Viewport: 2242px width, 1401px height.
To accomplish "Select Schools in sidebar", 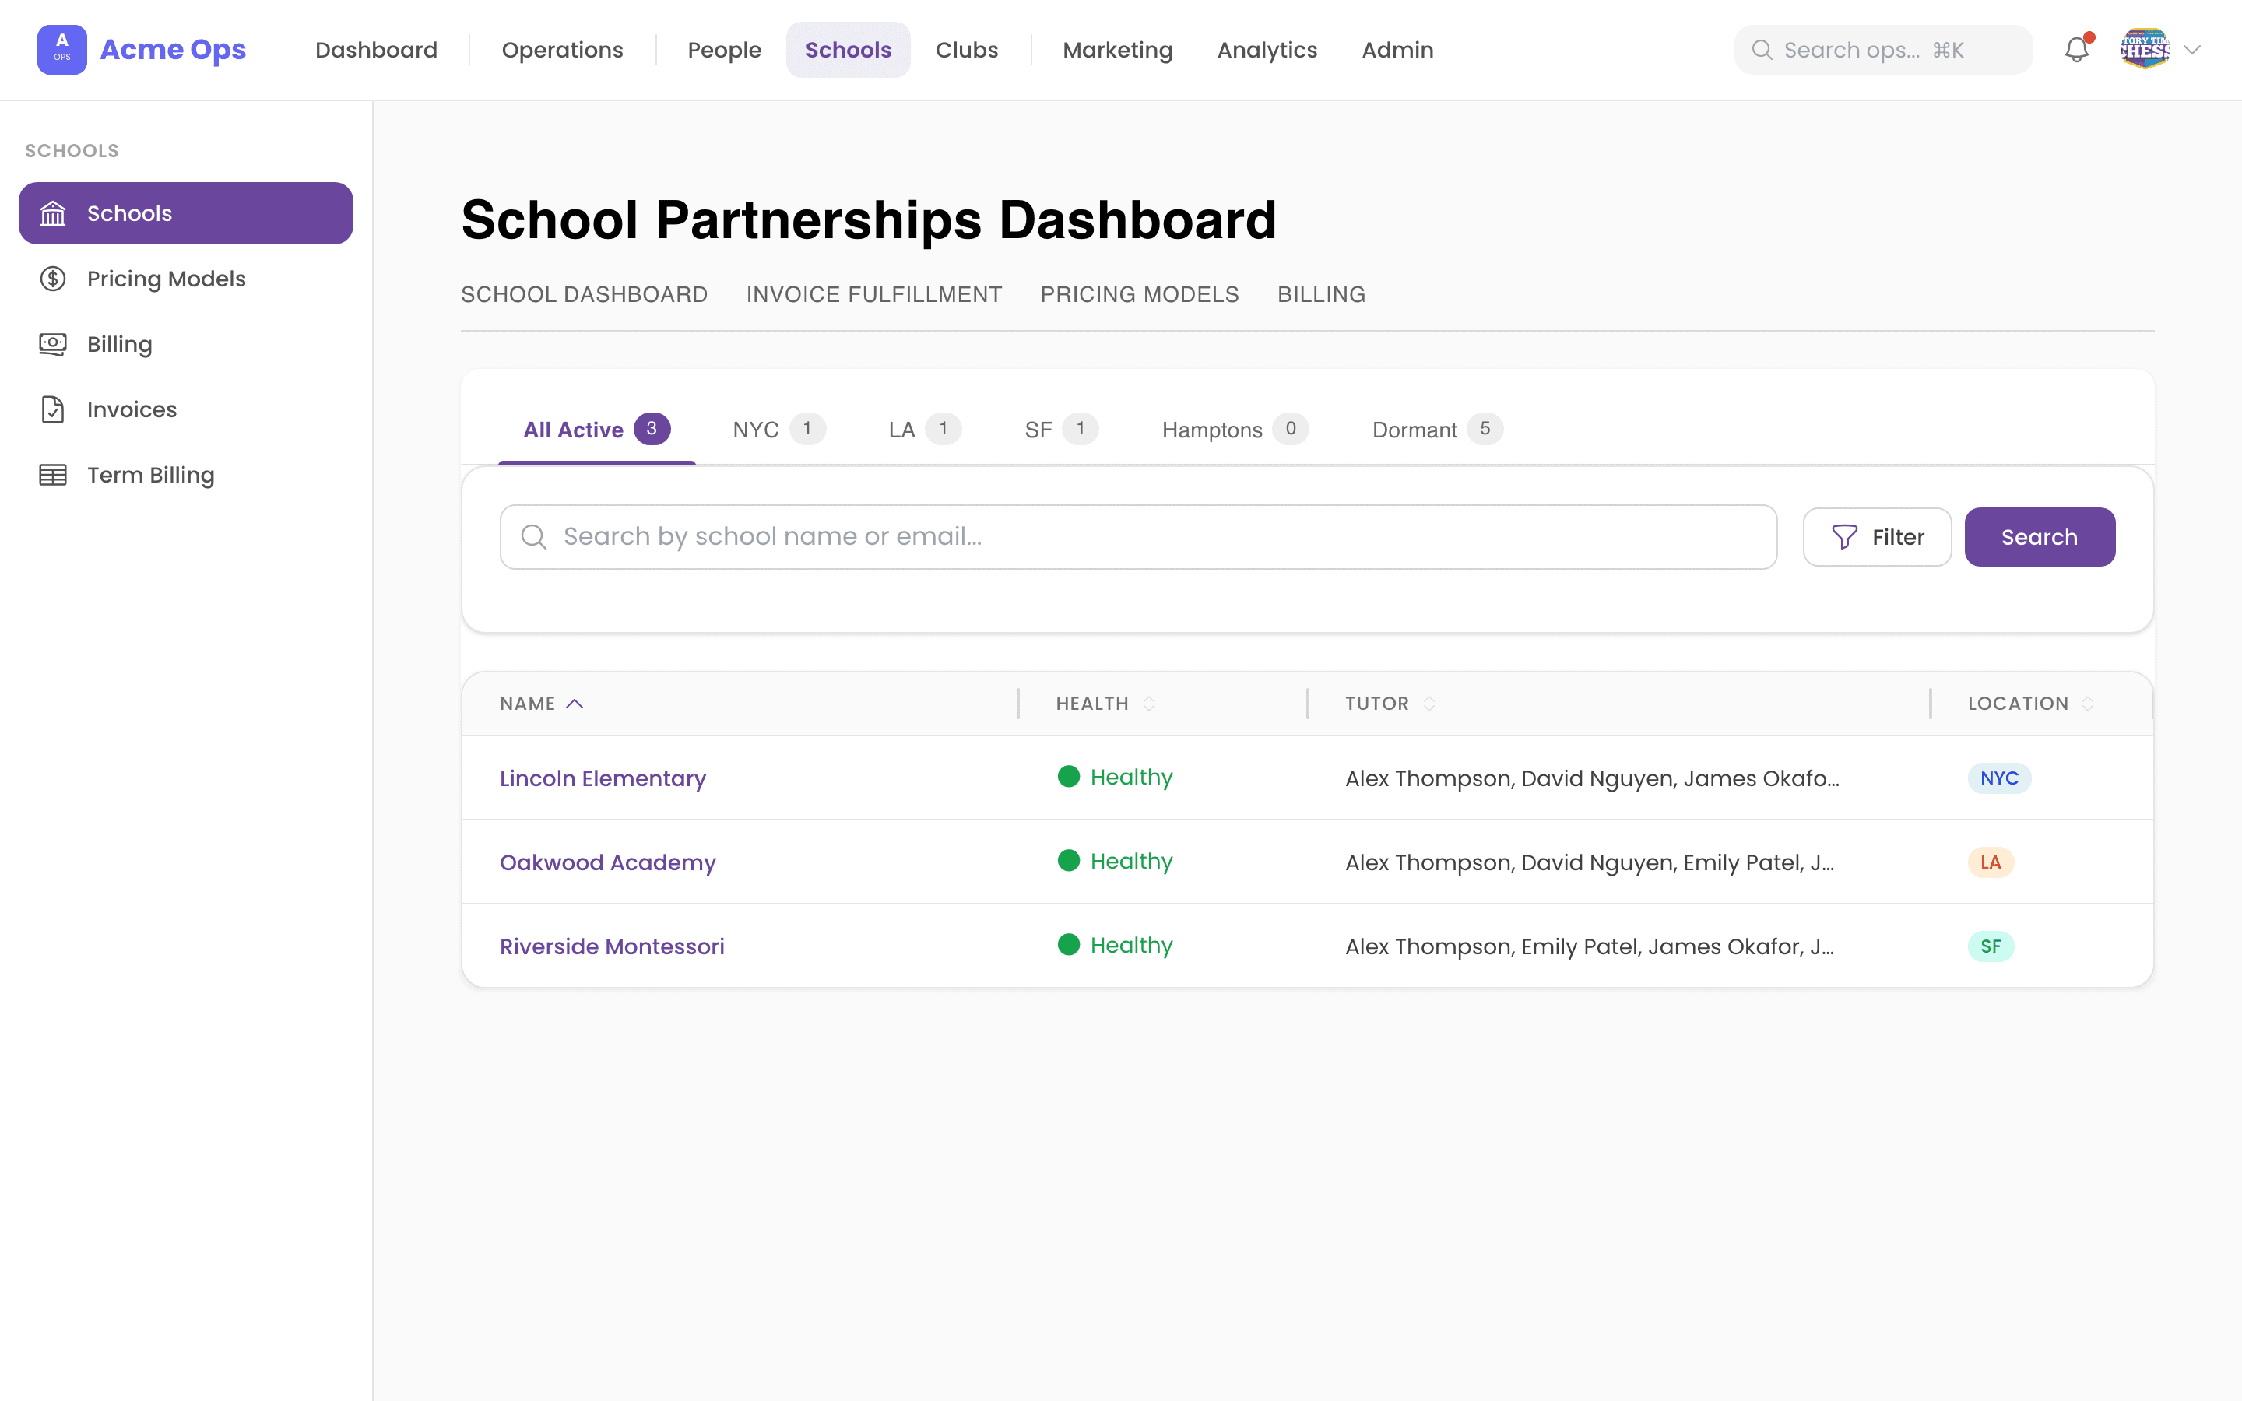I will click(185, 213).
